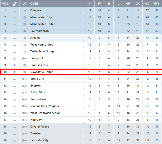Sort table by PTS column header
Image resolution: width=162 pixels, height=144 pixels.
pyautogui.click(x=157, y=4)
